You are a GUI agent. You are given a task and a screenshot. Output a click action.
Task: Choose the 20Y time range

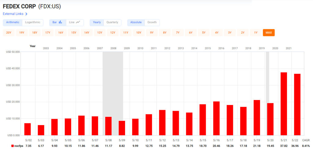[x=9, y=32]
